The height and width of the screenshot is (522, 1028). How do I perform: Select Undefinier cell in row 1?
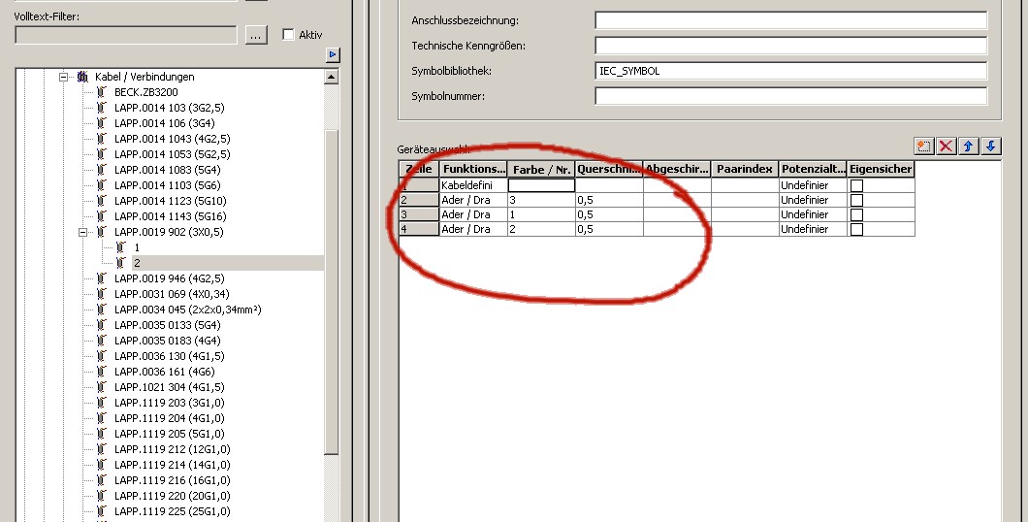tap(814, 185)
